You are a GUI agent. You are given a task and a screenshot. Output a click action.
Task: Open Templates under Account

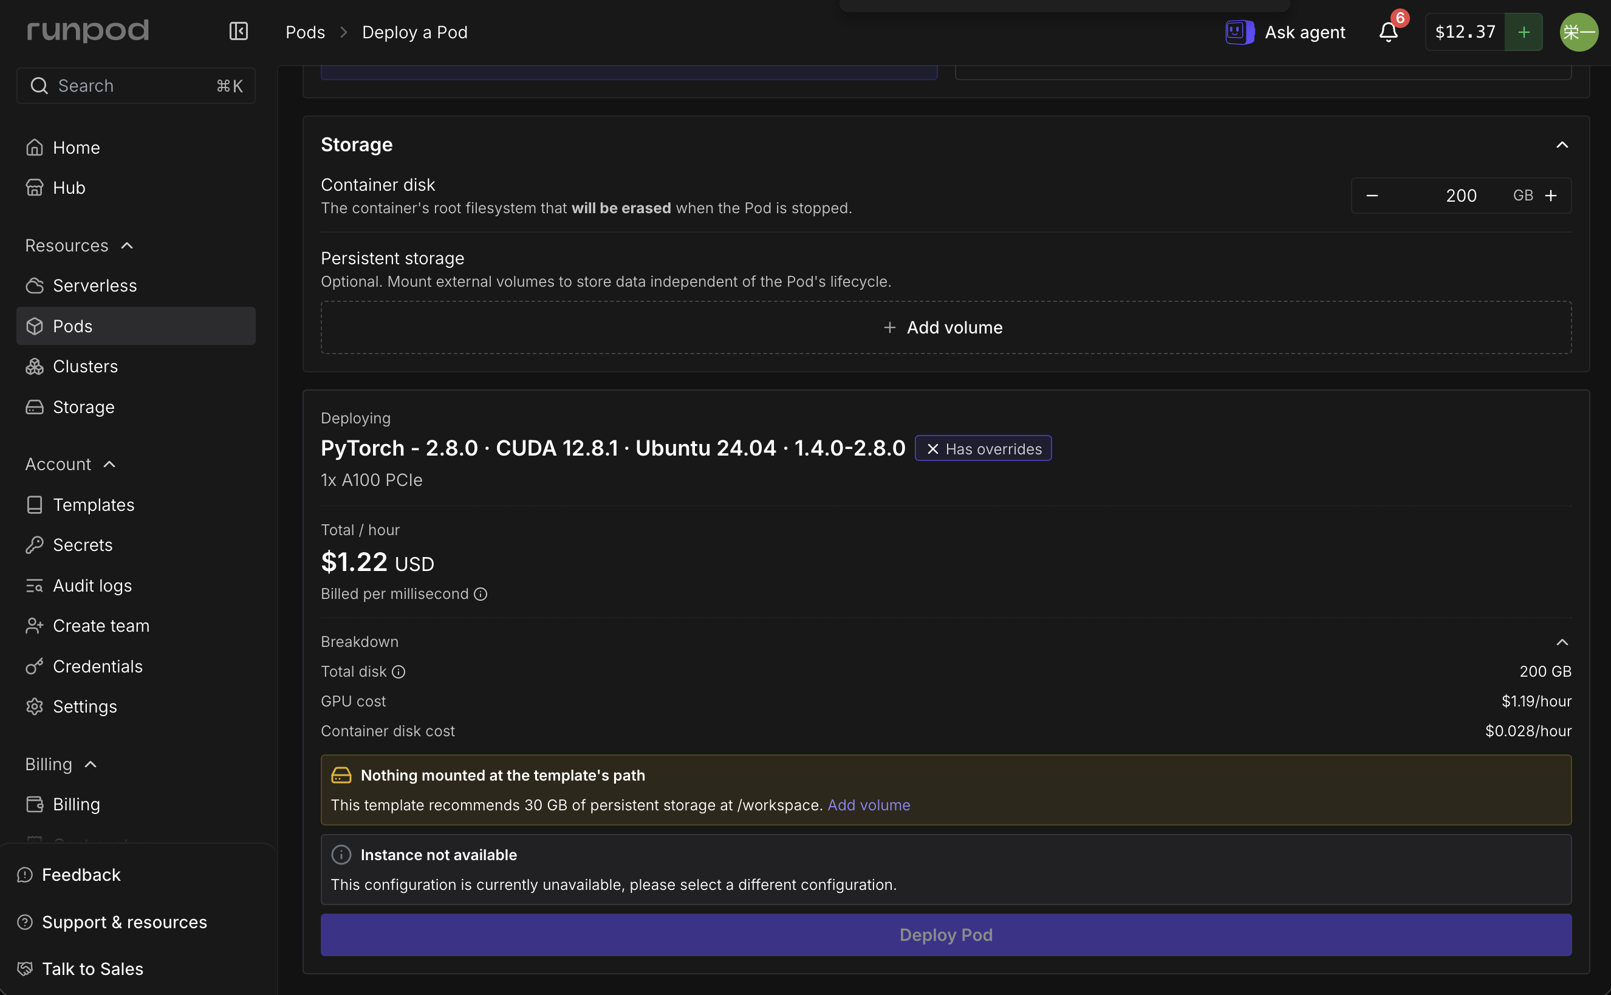(135, 505)
